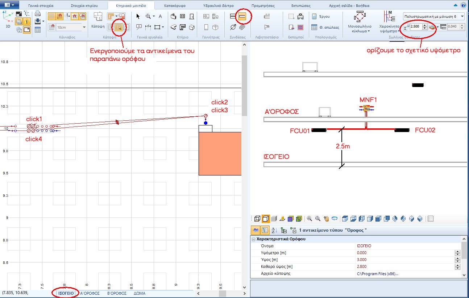This screenshot has height=298, width=469.
Task: Click the wireframe cube display icon
Action: [257, 219]
